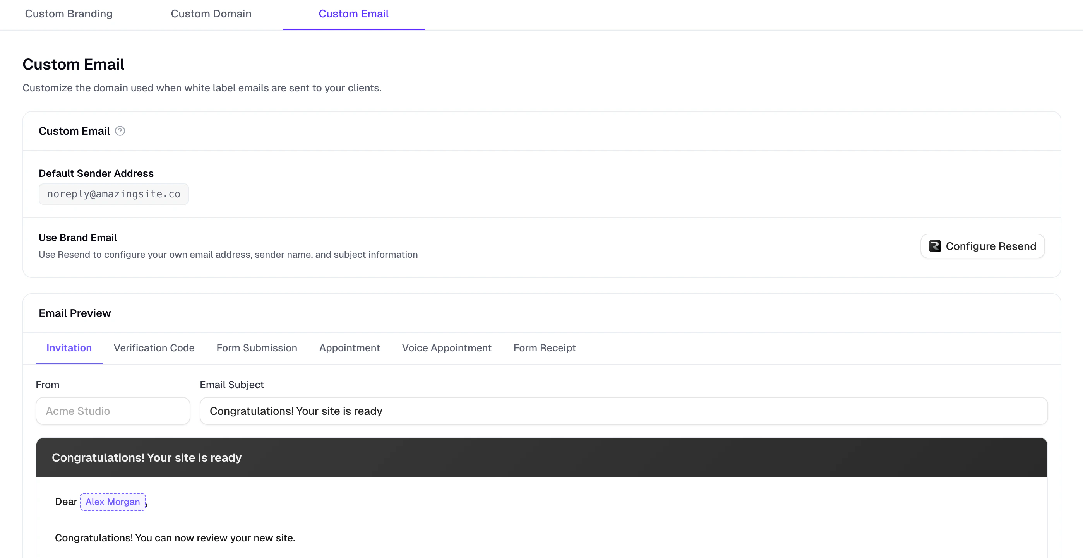
Task: Select the noreply@amazingsite.co sender address
Action: click(113, 194)
